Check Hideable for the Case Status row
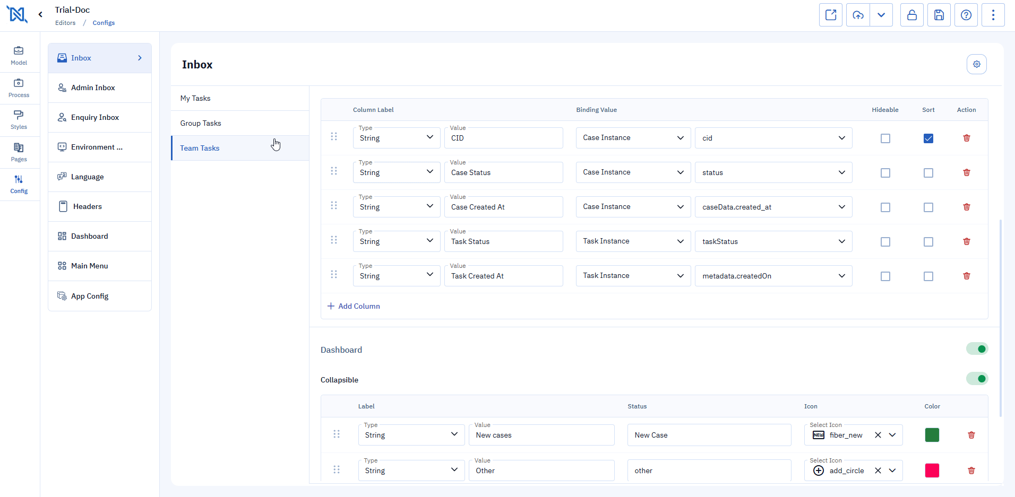Viewport: 1015px width, 497px height. tap(885, 173)
